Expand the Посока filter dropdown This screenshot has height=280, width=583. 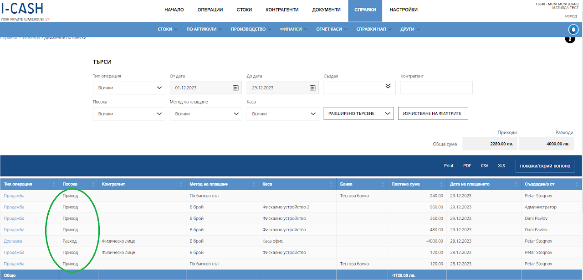coord(129,114)
